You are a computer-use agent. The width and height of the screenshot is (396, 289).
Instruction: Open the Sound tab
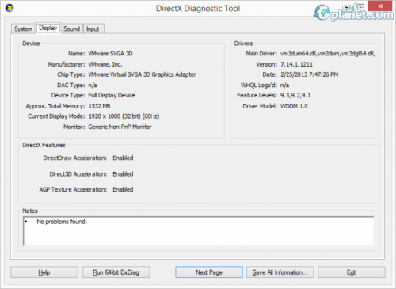[x=71, y=29]
